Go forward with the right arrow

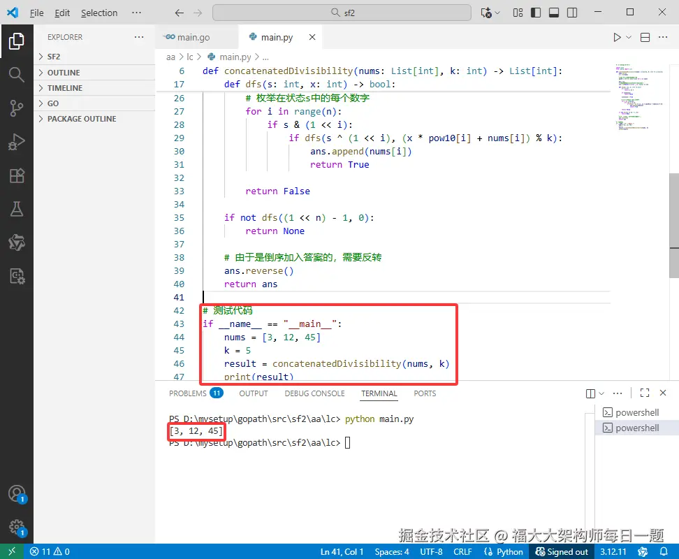pyautogui.click(x=198, y=13)
